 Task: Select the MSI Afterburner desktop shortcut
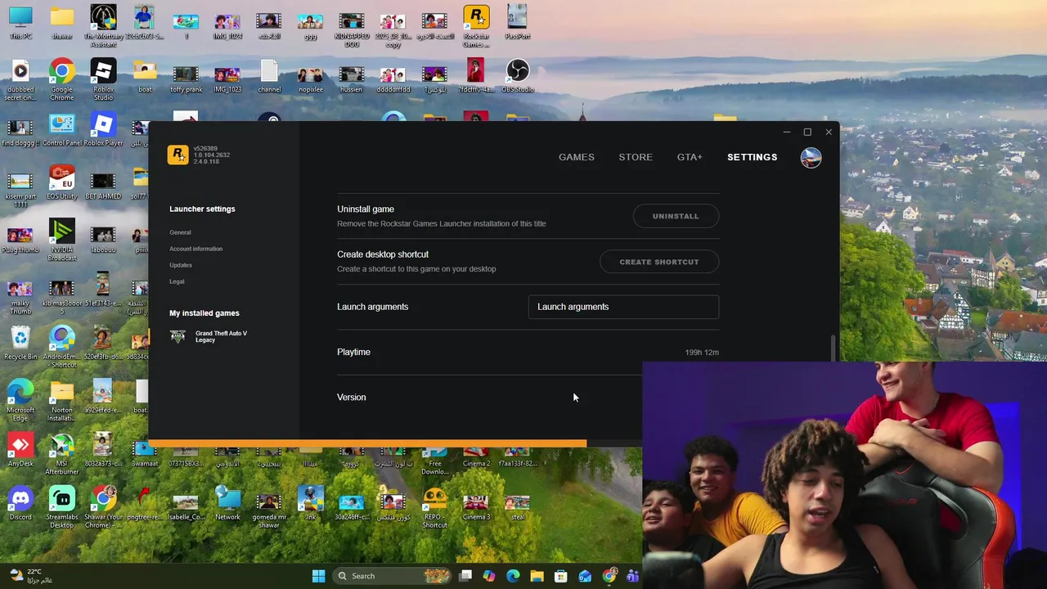click(62, 454)
